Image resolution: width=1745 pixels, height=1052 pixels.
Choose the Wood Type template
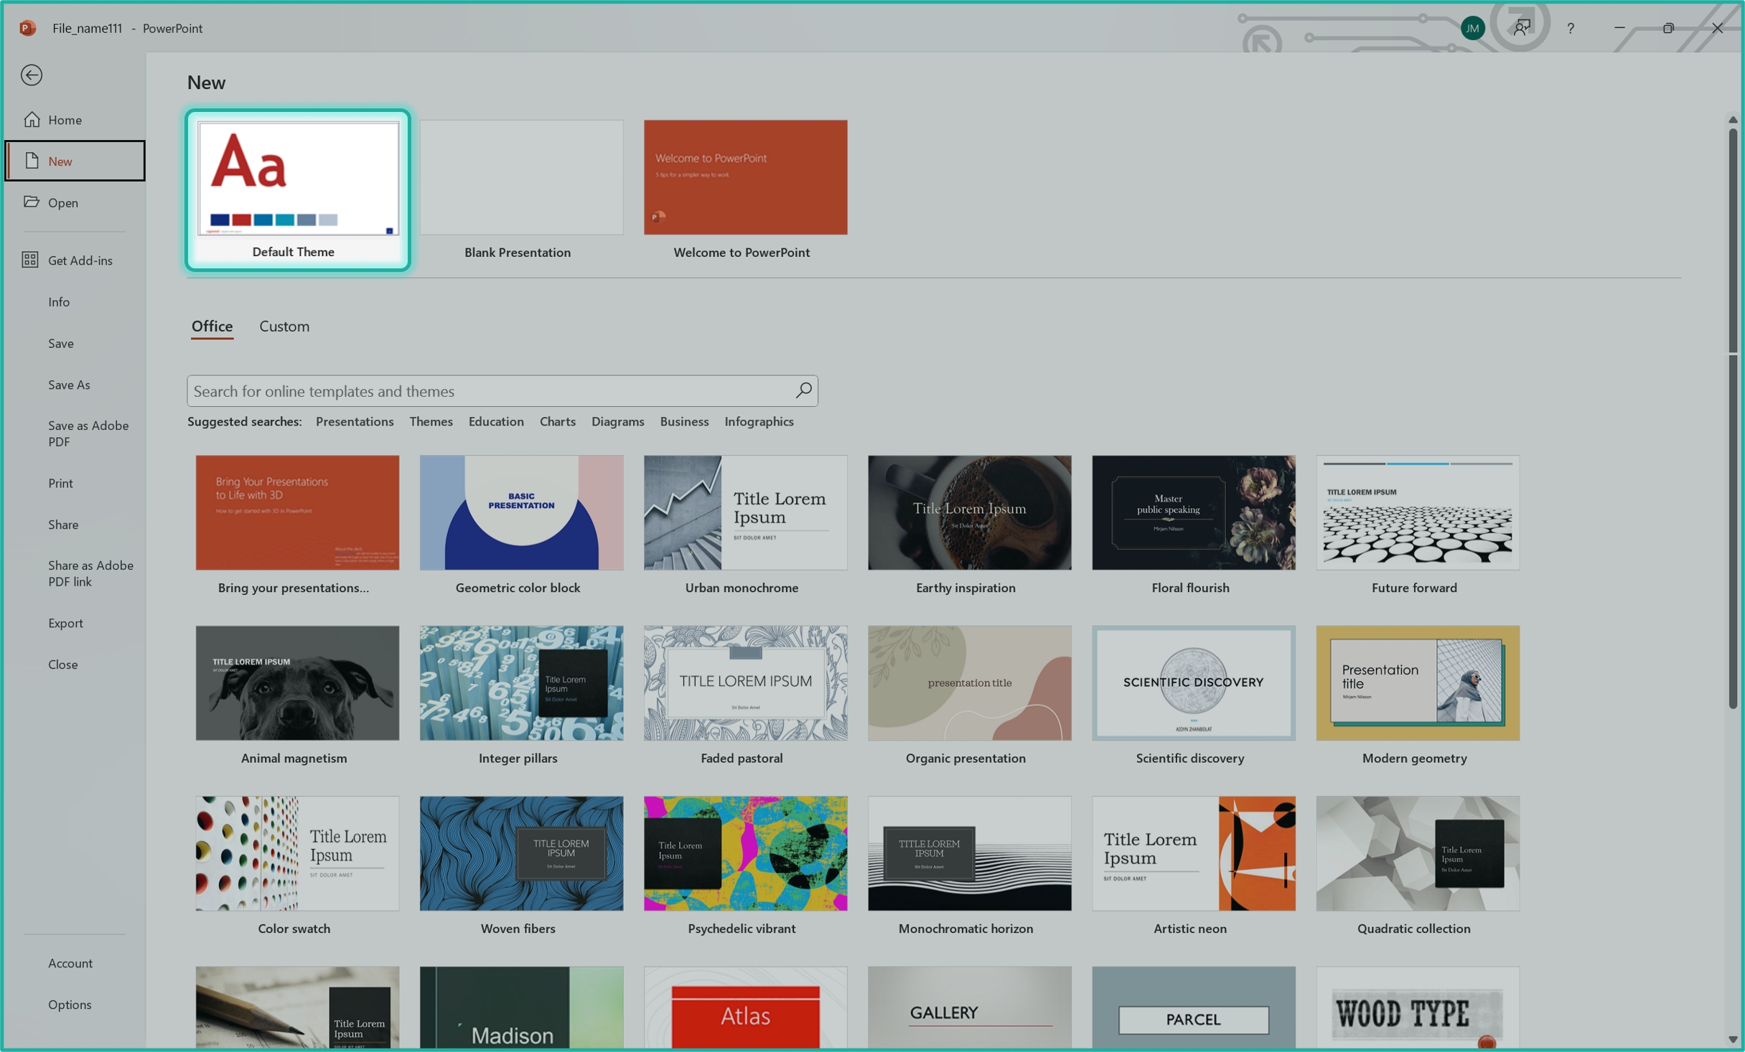click(x=1418, y=1008)
